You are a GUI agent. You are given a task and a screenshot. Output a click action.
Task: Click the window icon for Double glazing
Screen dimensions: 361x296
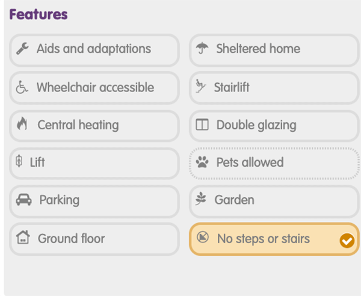click(x=202, y=125)
